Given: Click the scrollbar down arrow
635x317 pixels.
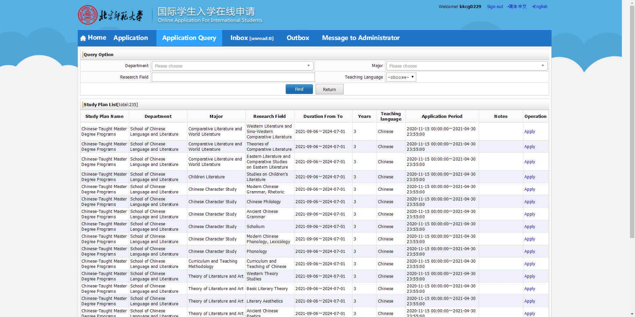Looking at the screenshot, I should [x=632, y=314].
